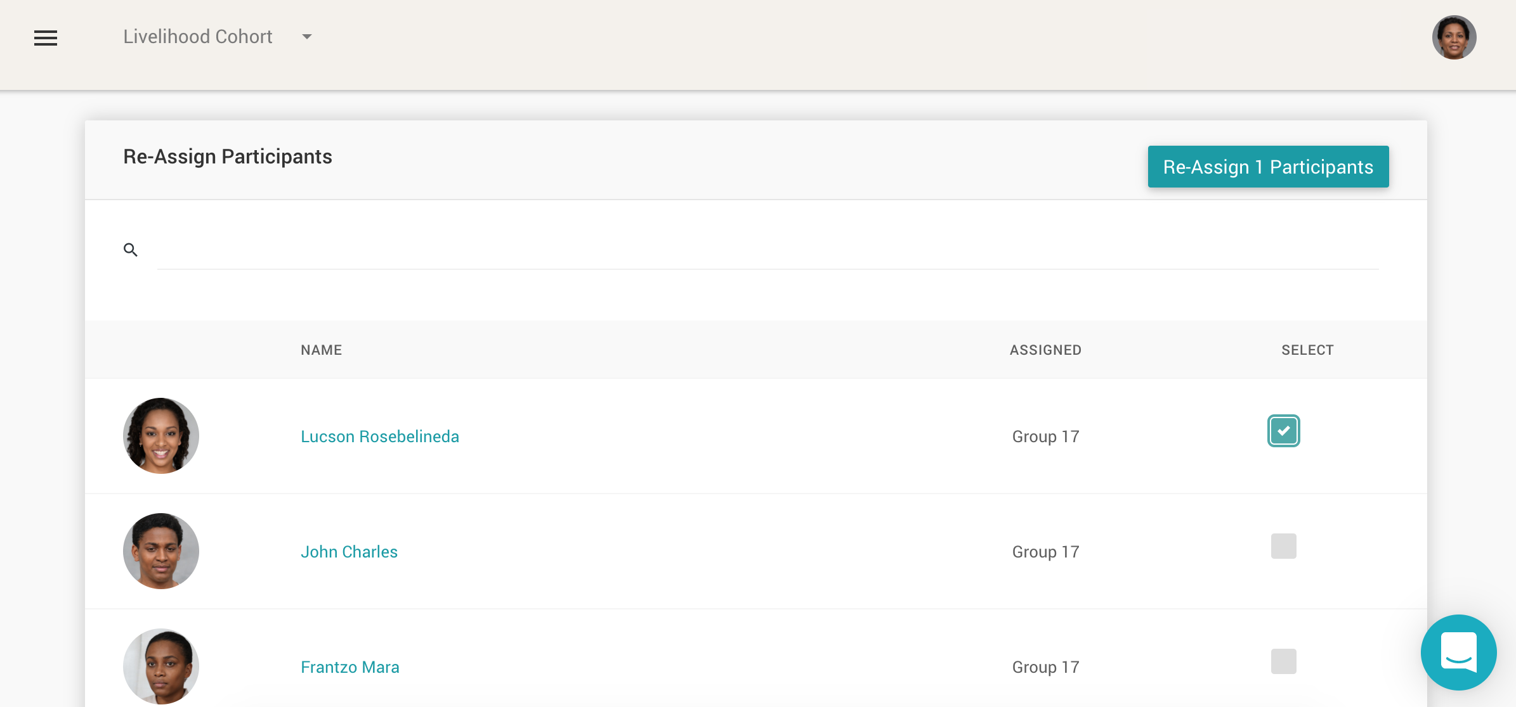Expand the Livelihood Cohort dropdown arrow

pyautogui.click(x=307, y=37)
